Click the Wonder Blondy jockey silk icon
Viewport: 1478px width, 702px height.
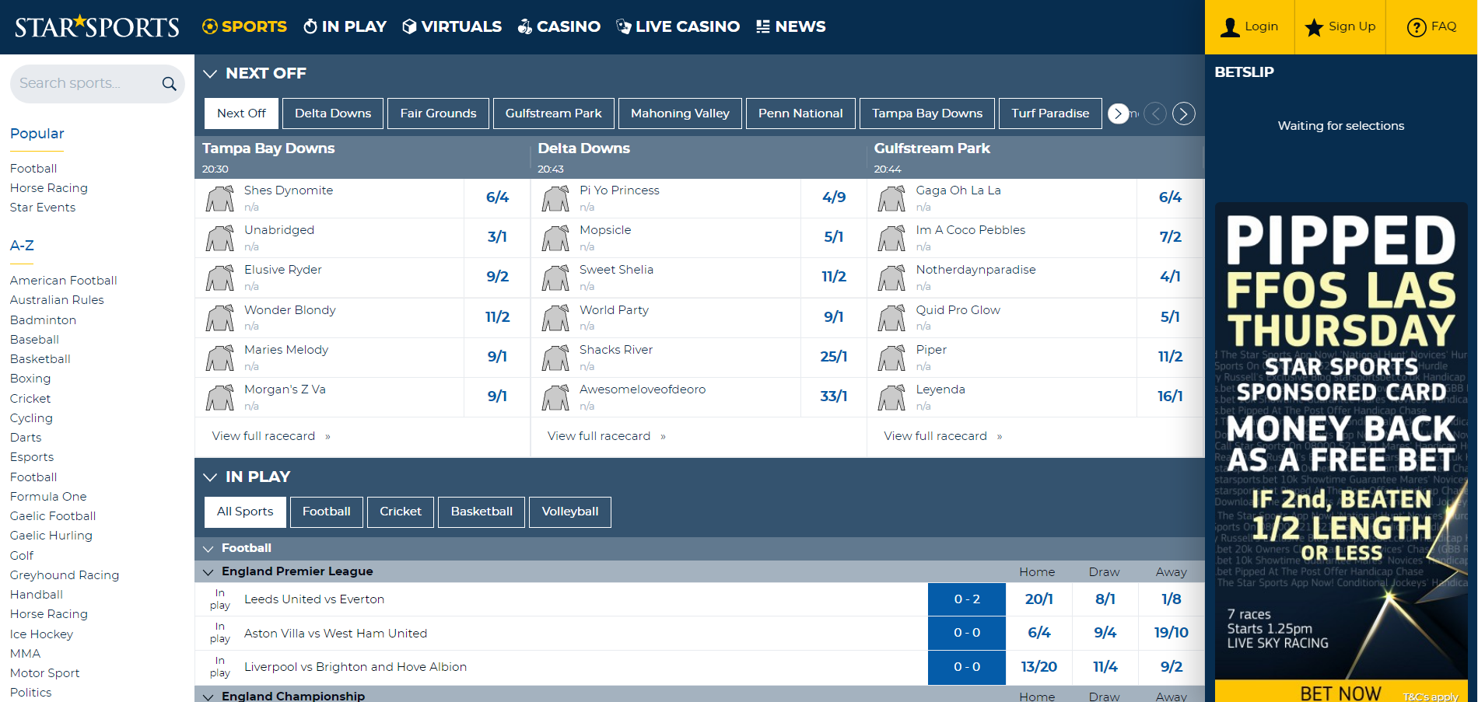point(220,318)
